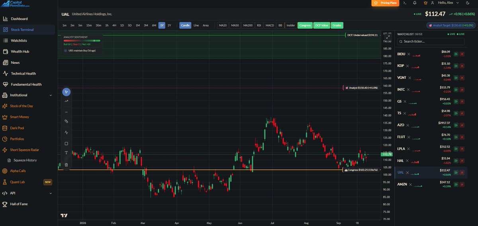Select the Candle chart type
478x226 pixels.
click(186, 26)
